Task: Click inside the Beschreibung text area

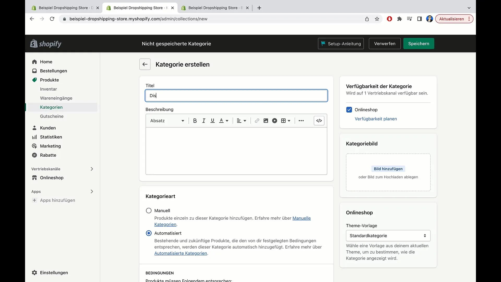Action: point(236,151)
